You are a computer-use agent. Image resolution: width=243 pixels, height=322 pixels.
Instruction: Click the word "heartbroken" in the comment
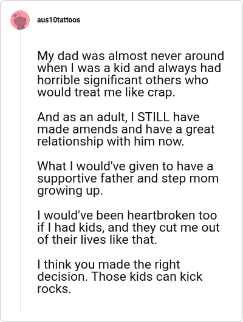point(162,215)
